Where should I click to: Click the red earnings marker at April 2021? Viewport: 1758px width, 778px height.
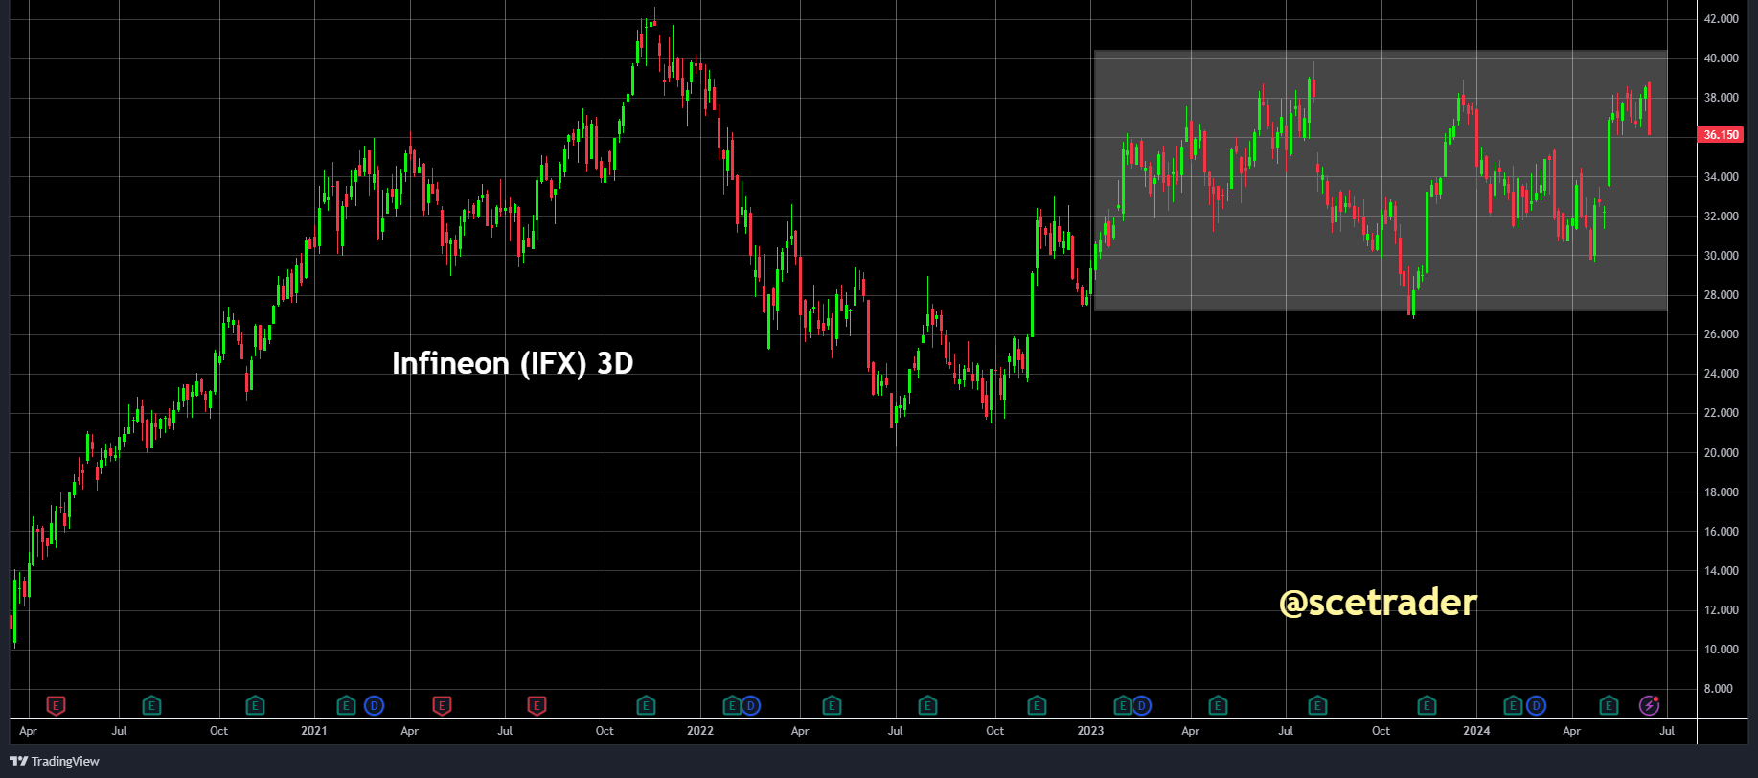pyautogui.click(x=442, y=706)
